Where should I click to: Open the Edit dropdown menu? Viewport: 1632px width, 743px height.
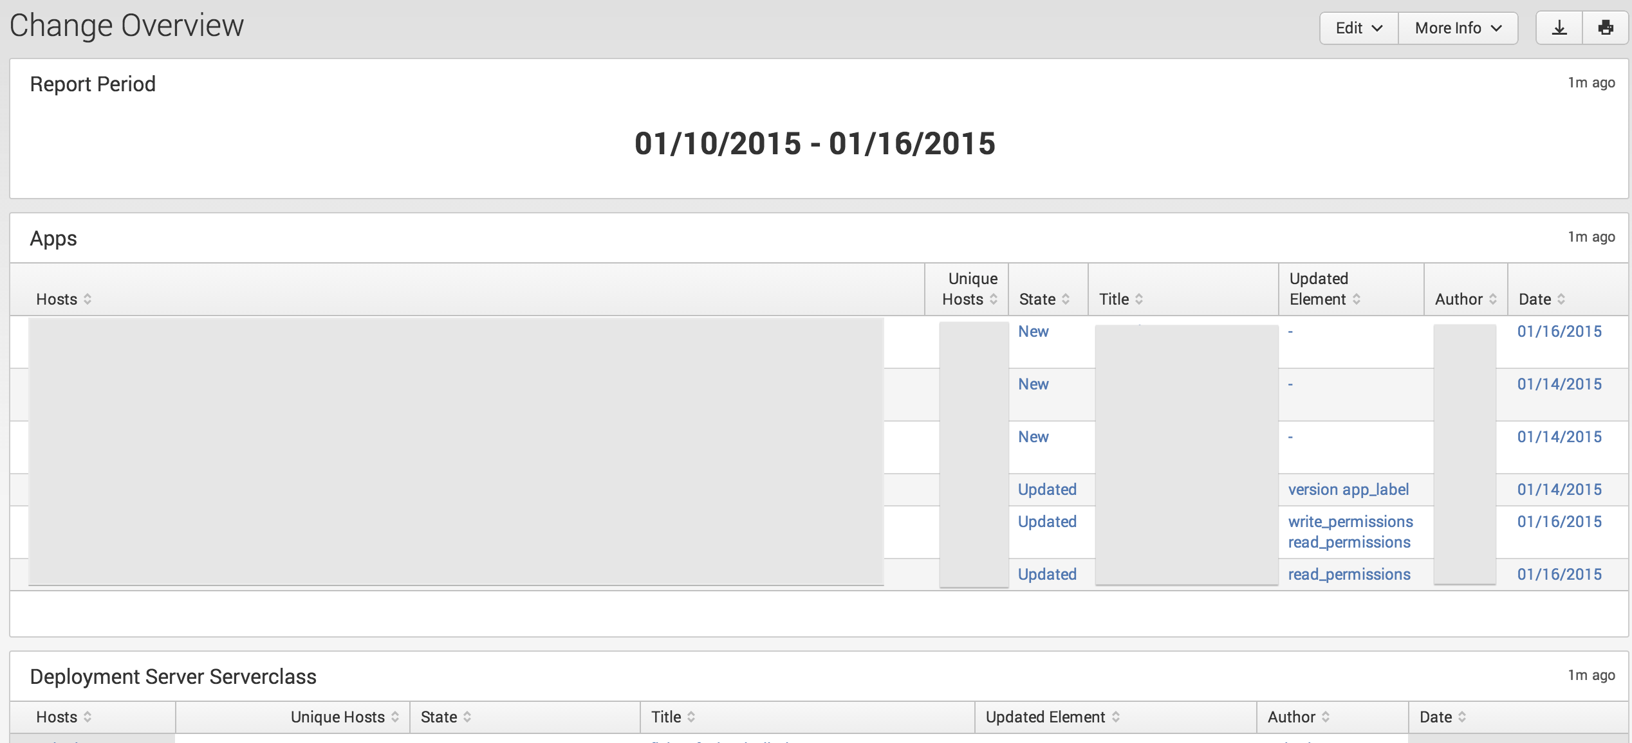1358,28
